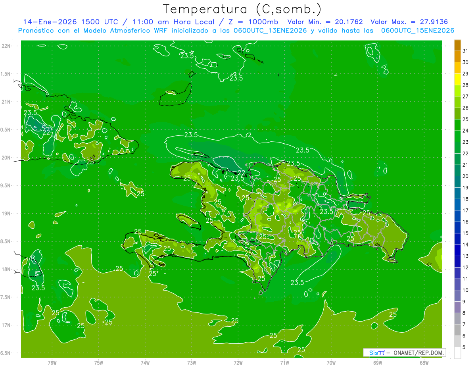Image resolution: width=476 pixels, height=368 pixels.
Task: Click the '31' value on the color legend
Action: [465, 51]
